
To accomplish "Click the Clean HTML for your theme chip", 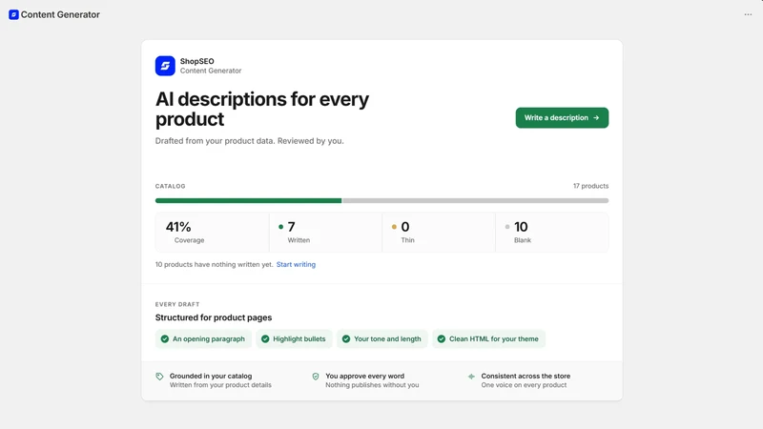I will click(x=488, y=339).
